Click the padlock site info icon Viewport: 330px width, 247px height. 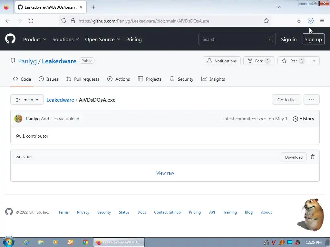73,21
